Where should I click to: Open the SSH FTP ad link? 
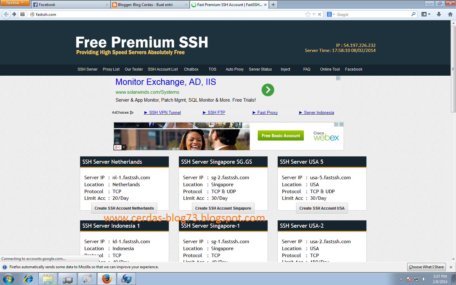pos(214,112)
